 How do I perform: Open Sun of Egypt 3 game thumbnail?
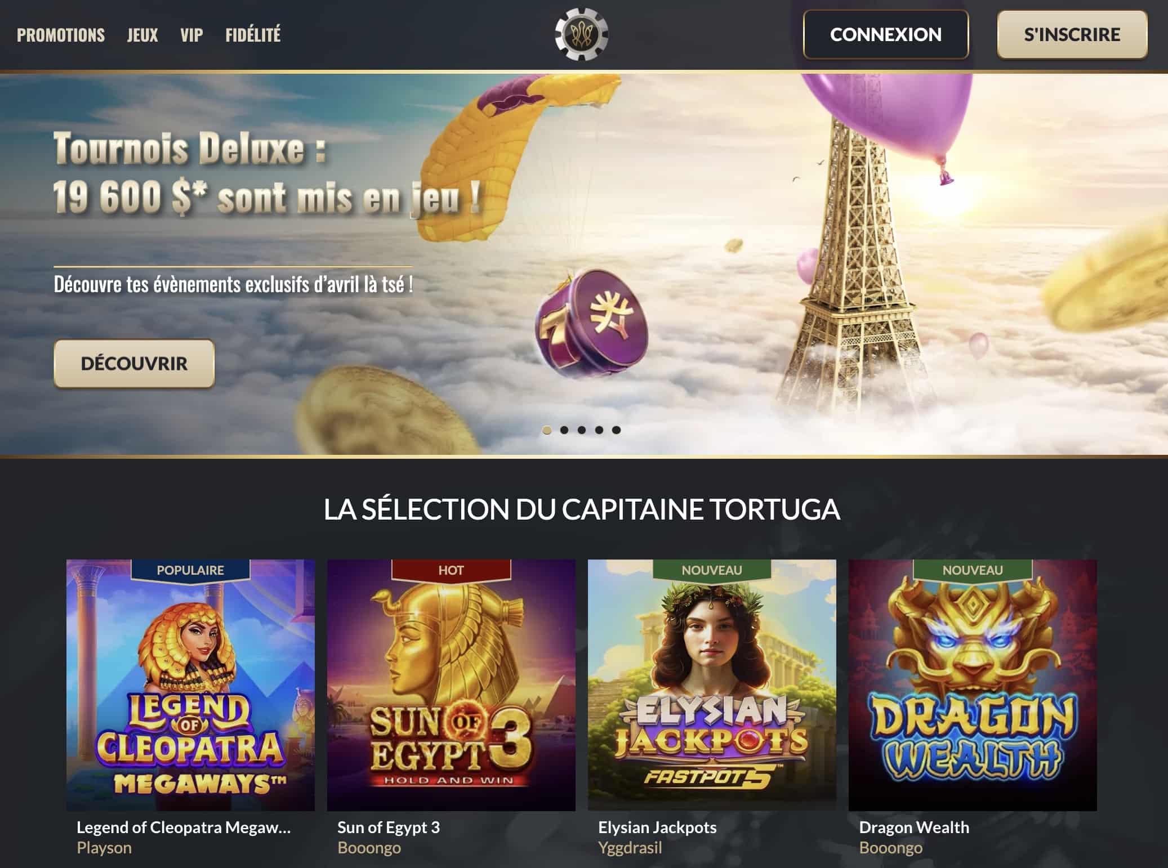tap(451, 685)
